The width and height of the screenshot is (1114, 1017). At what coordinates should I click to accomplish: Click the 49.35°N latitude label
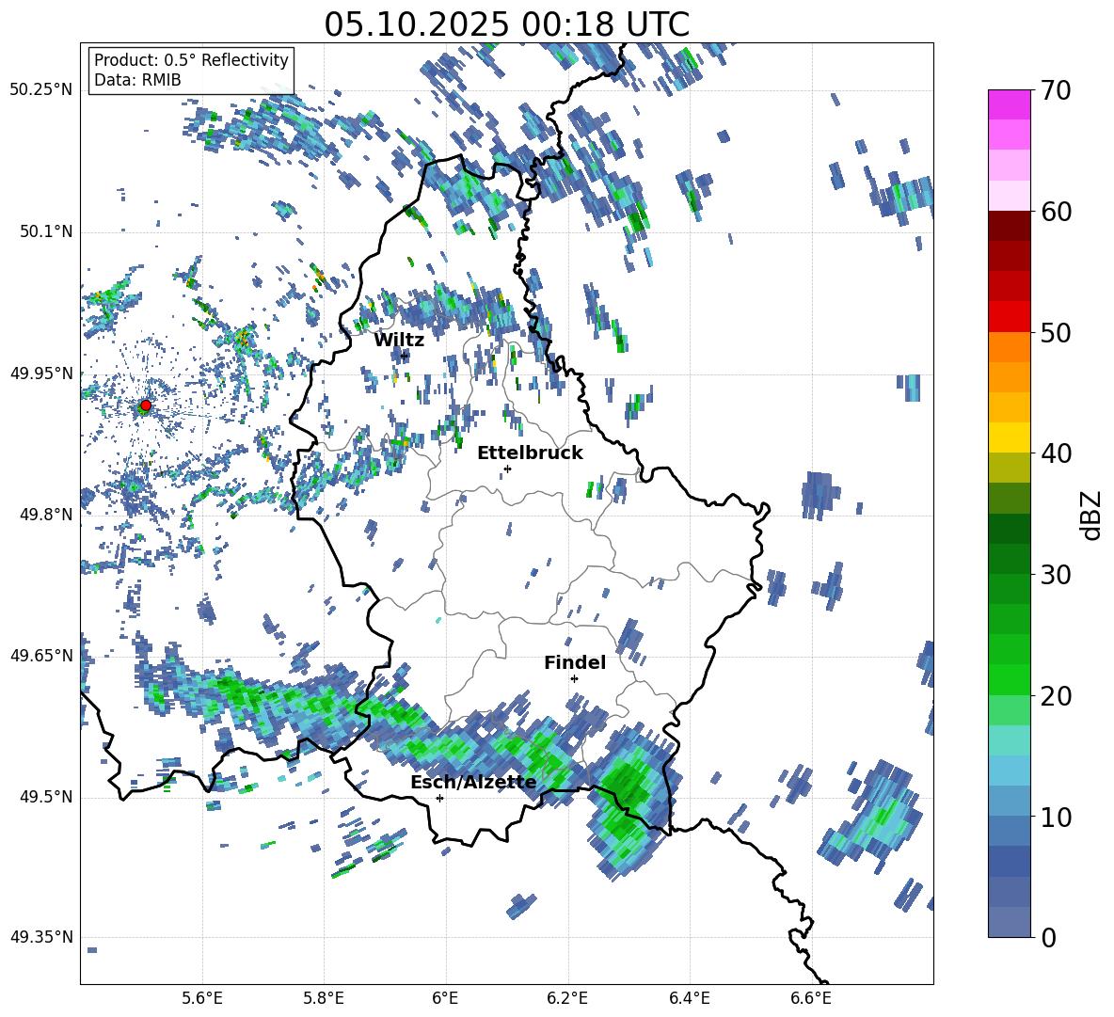click(x=41, y=937)
